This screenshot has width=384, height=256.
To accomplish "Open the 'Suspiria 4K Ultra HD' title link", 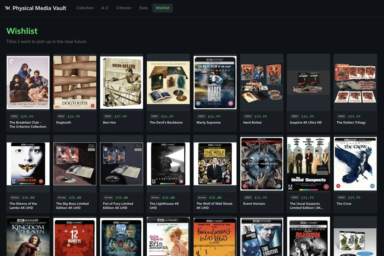I will click(x=306, y=123).
